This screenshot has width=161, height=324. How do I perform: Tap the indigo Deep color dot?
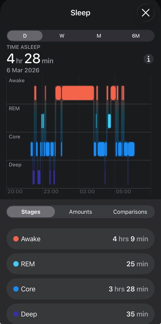16,314
